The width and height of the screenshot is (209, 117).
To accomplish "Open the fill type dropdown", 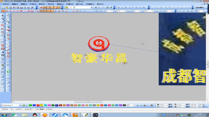I will [91, 8].
